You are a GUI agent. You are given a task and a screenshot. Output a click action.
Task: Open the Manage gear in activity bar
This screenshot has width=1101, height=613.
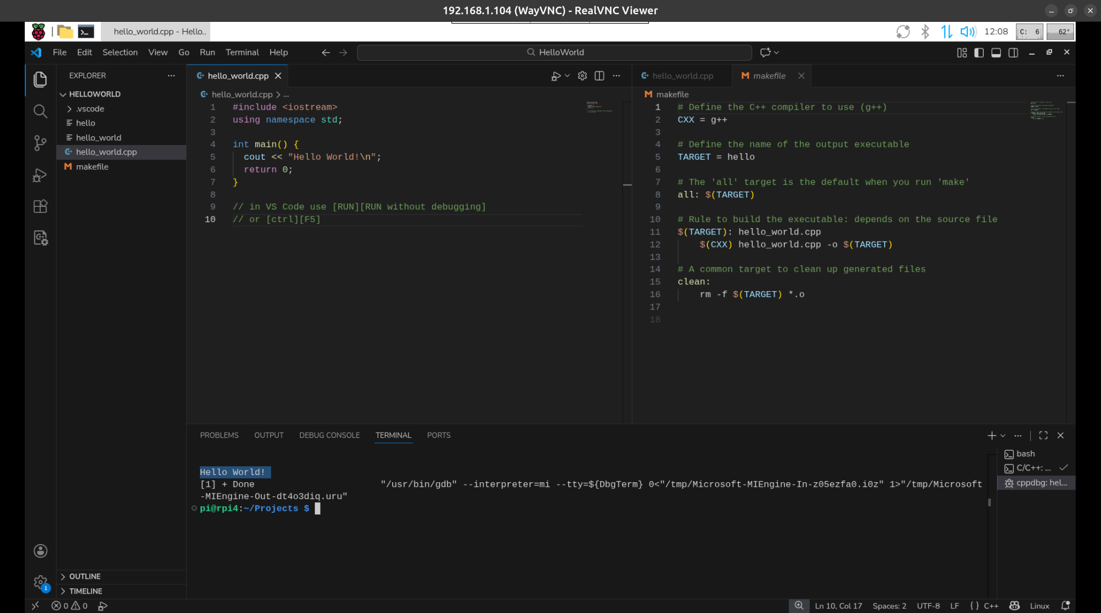pos(40,582)
